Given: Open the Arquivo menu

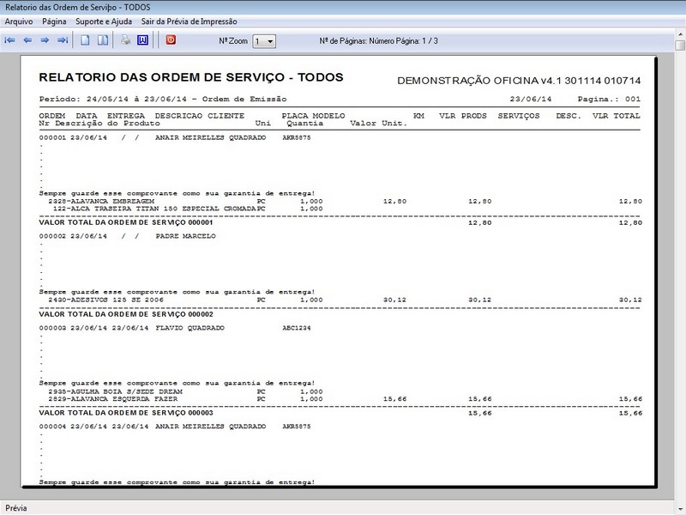Looking at the screenshot, I should (x=19, y=21).
